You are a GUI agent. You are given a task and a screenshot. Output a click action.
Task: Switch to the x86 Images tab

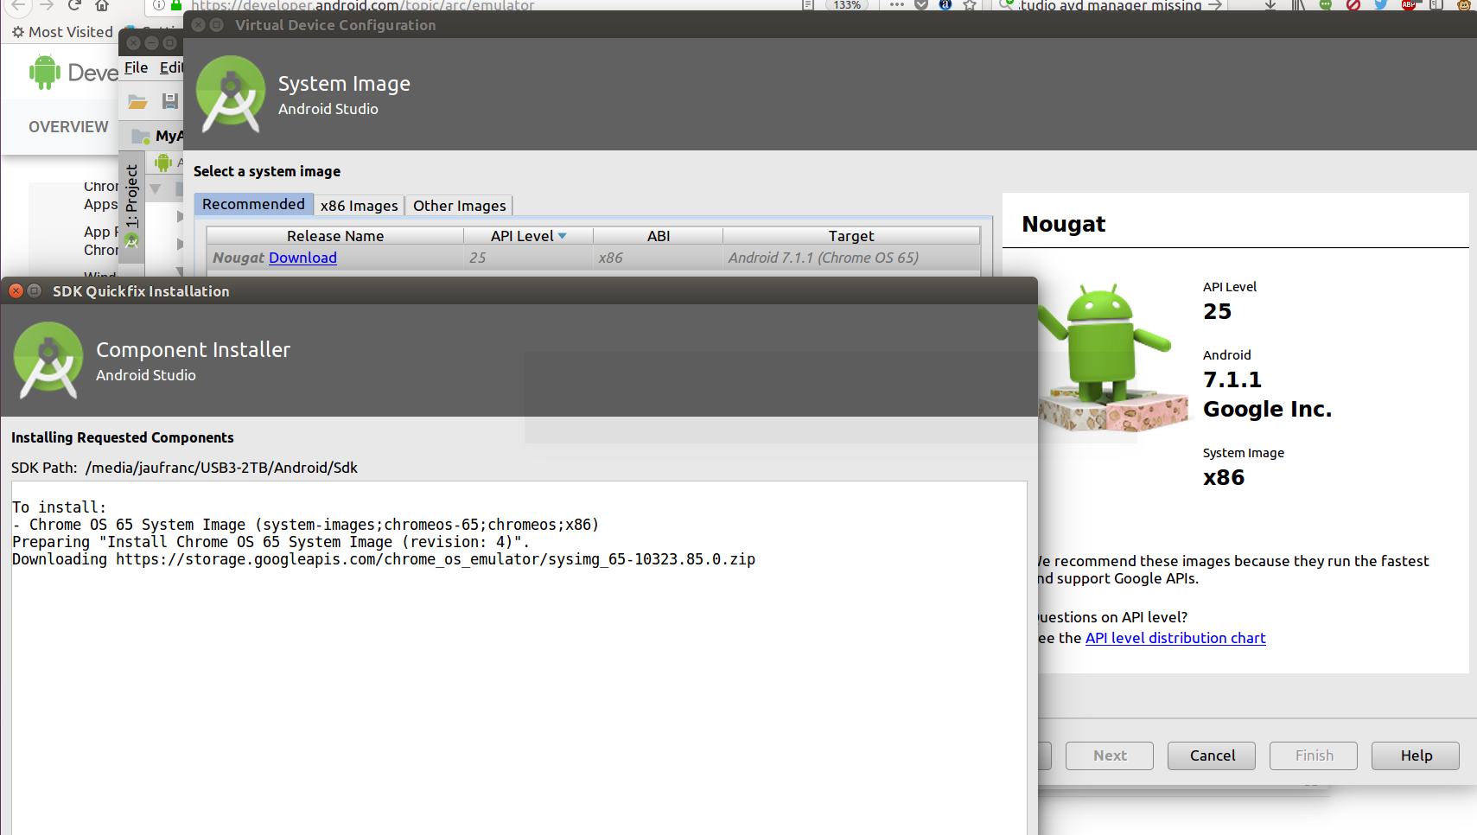point(359,206)
